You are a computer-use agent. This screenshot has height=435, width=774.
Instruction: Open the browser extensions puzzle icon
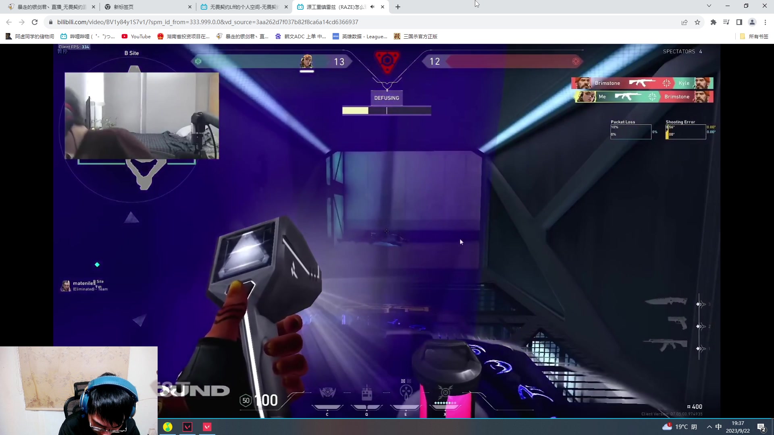pos(713,22)
